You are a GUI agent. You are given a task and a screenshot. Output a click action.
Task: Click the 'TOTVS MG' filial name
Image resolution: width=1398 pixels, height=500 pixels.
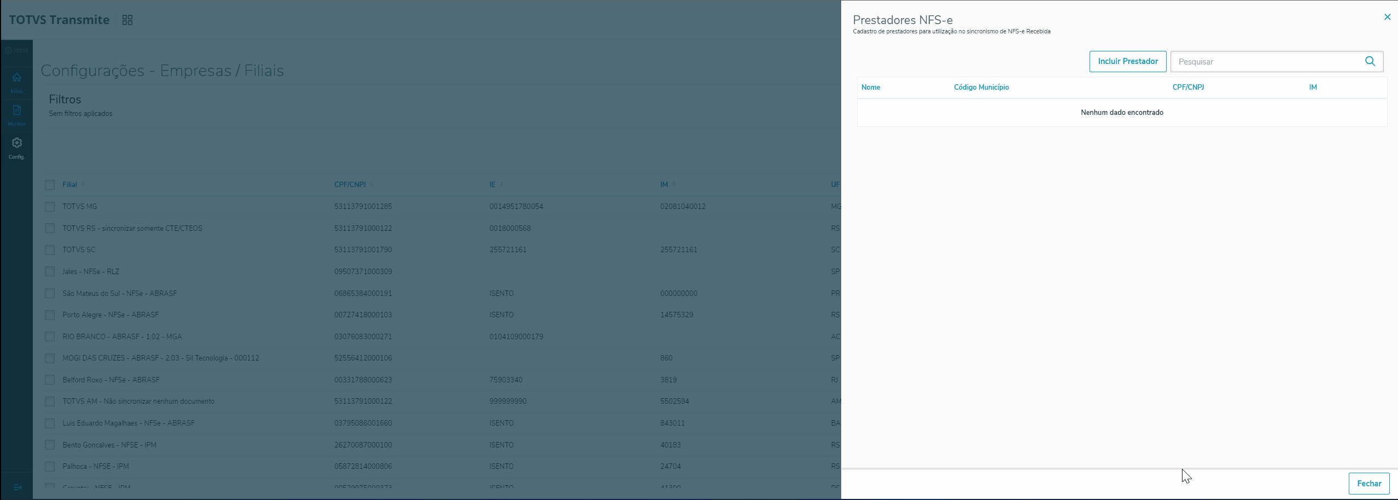pos(80,206)
